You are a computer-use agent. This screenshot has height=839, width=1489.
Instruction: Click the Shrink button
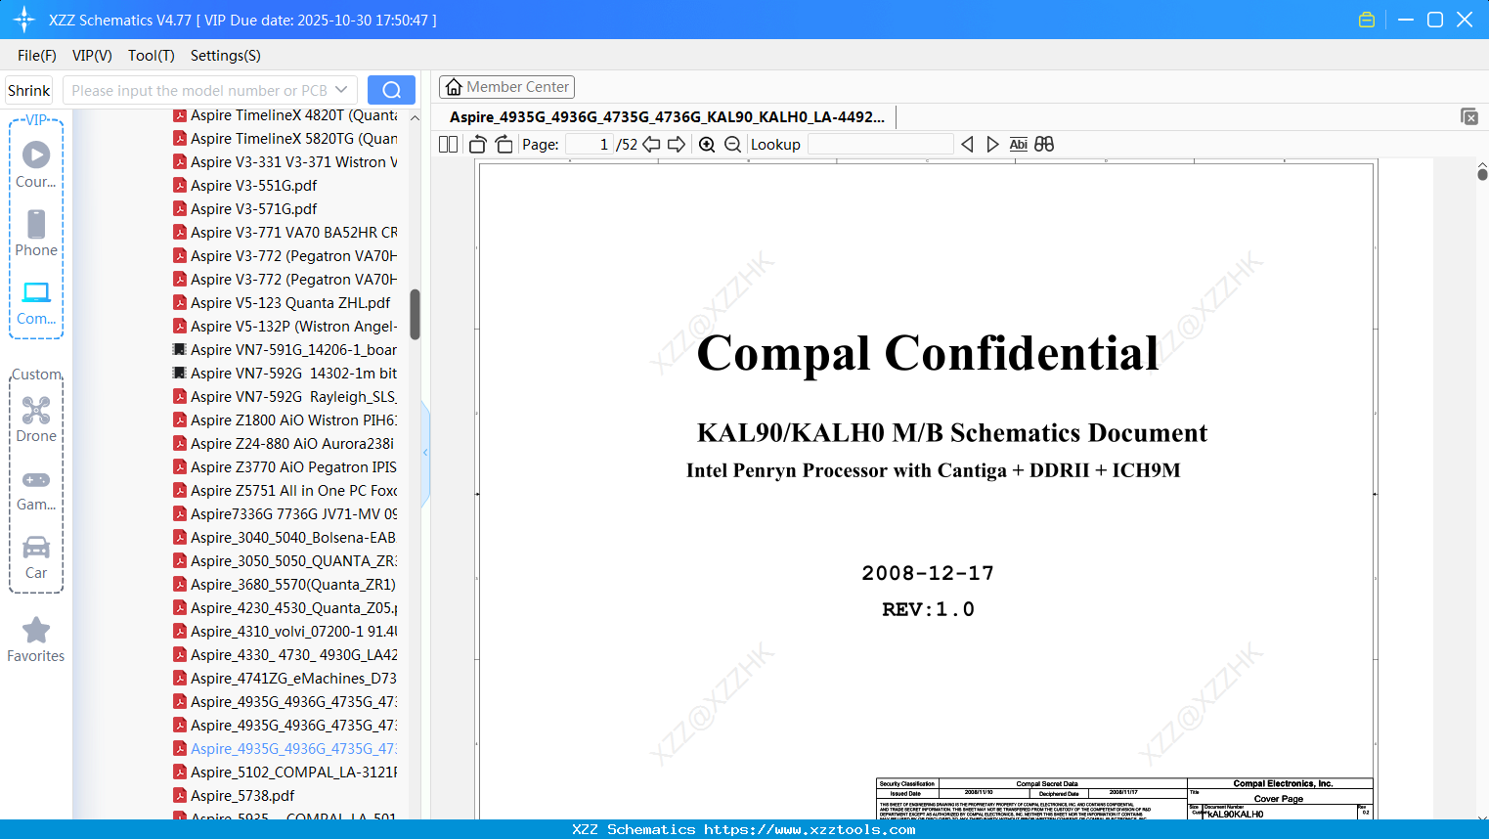pos(29,90)
